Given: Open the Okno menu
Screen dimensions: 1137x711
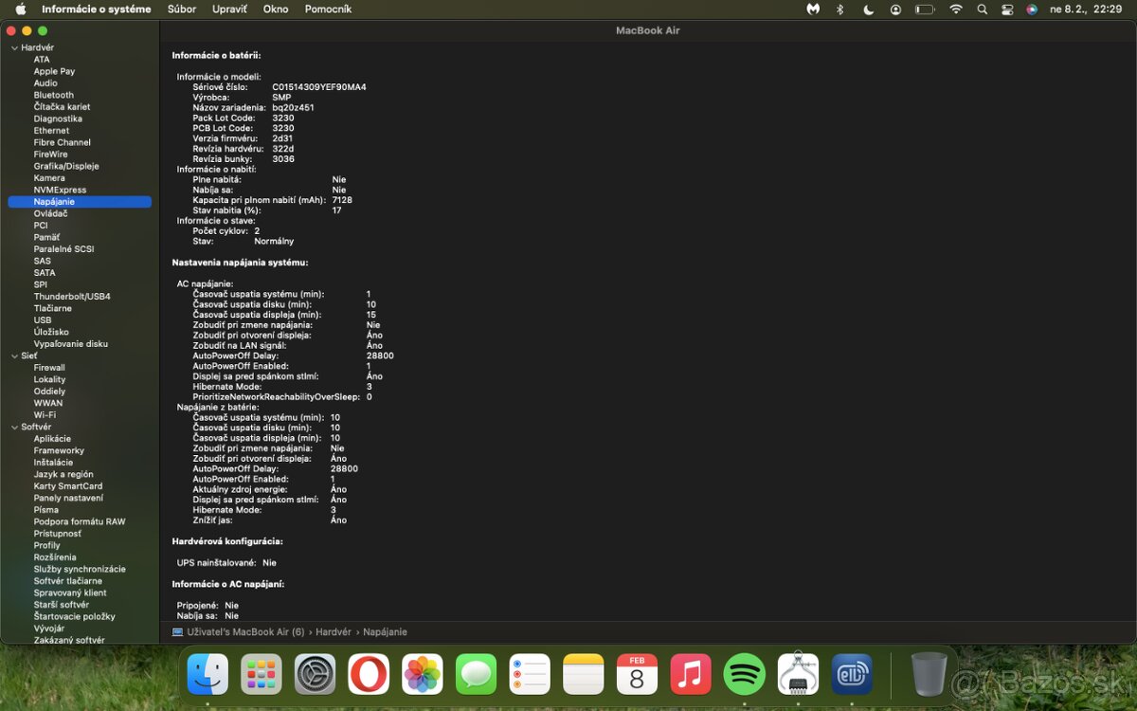Looking at the screenshot, I should coord(276,9).
